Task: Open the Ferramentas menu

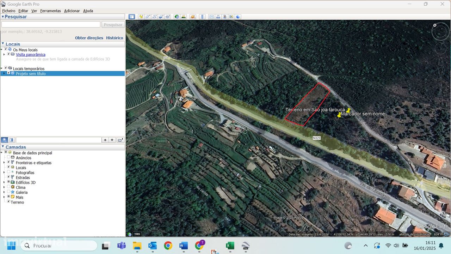Action: point(50,11)
